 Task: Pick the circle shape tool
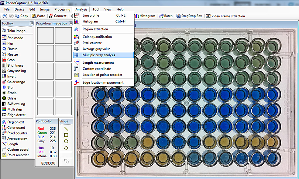(x=66, y=141)
